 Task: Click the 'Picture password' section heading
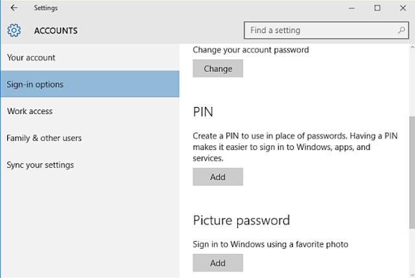[x=241, y=220]
